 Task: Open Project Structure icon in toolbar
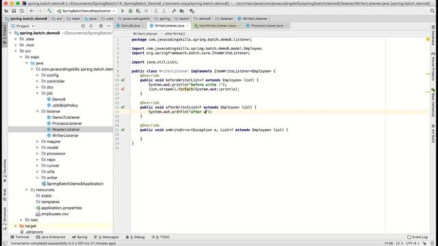182,11
